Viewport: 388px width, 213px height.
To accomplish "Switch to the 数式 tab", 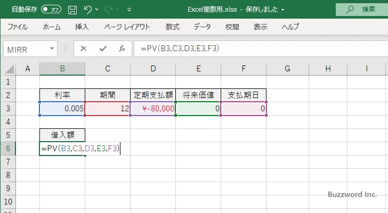I will click(173, 27).
